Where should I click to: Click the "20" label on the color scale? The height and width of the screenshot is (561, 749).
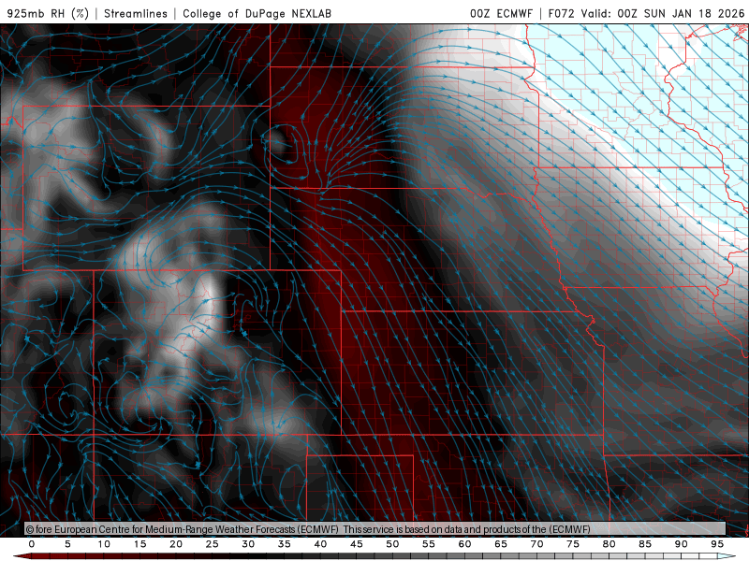[x=176, y=544]
